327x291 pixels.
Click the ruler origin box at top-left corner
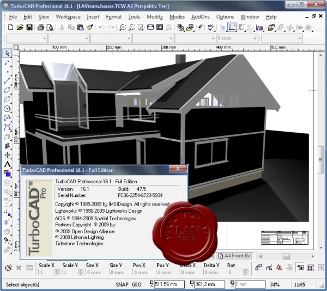click(16, 48)
